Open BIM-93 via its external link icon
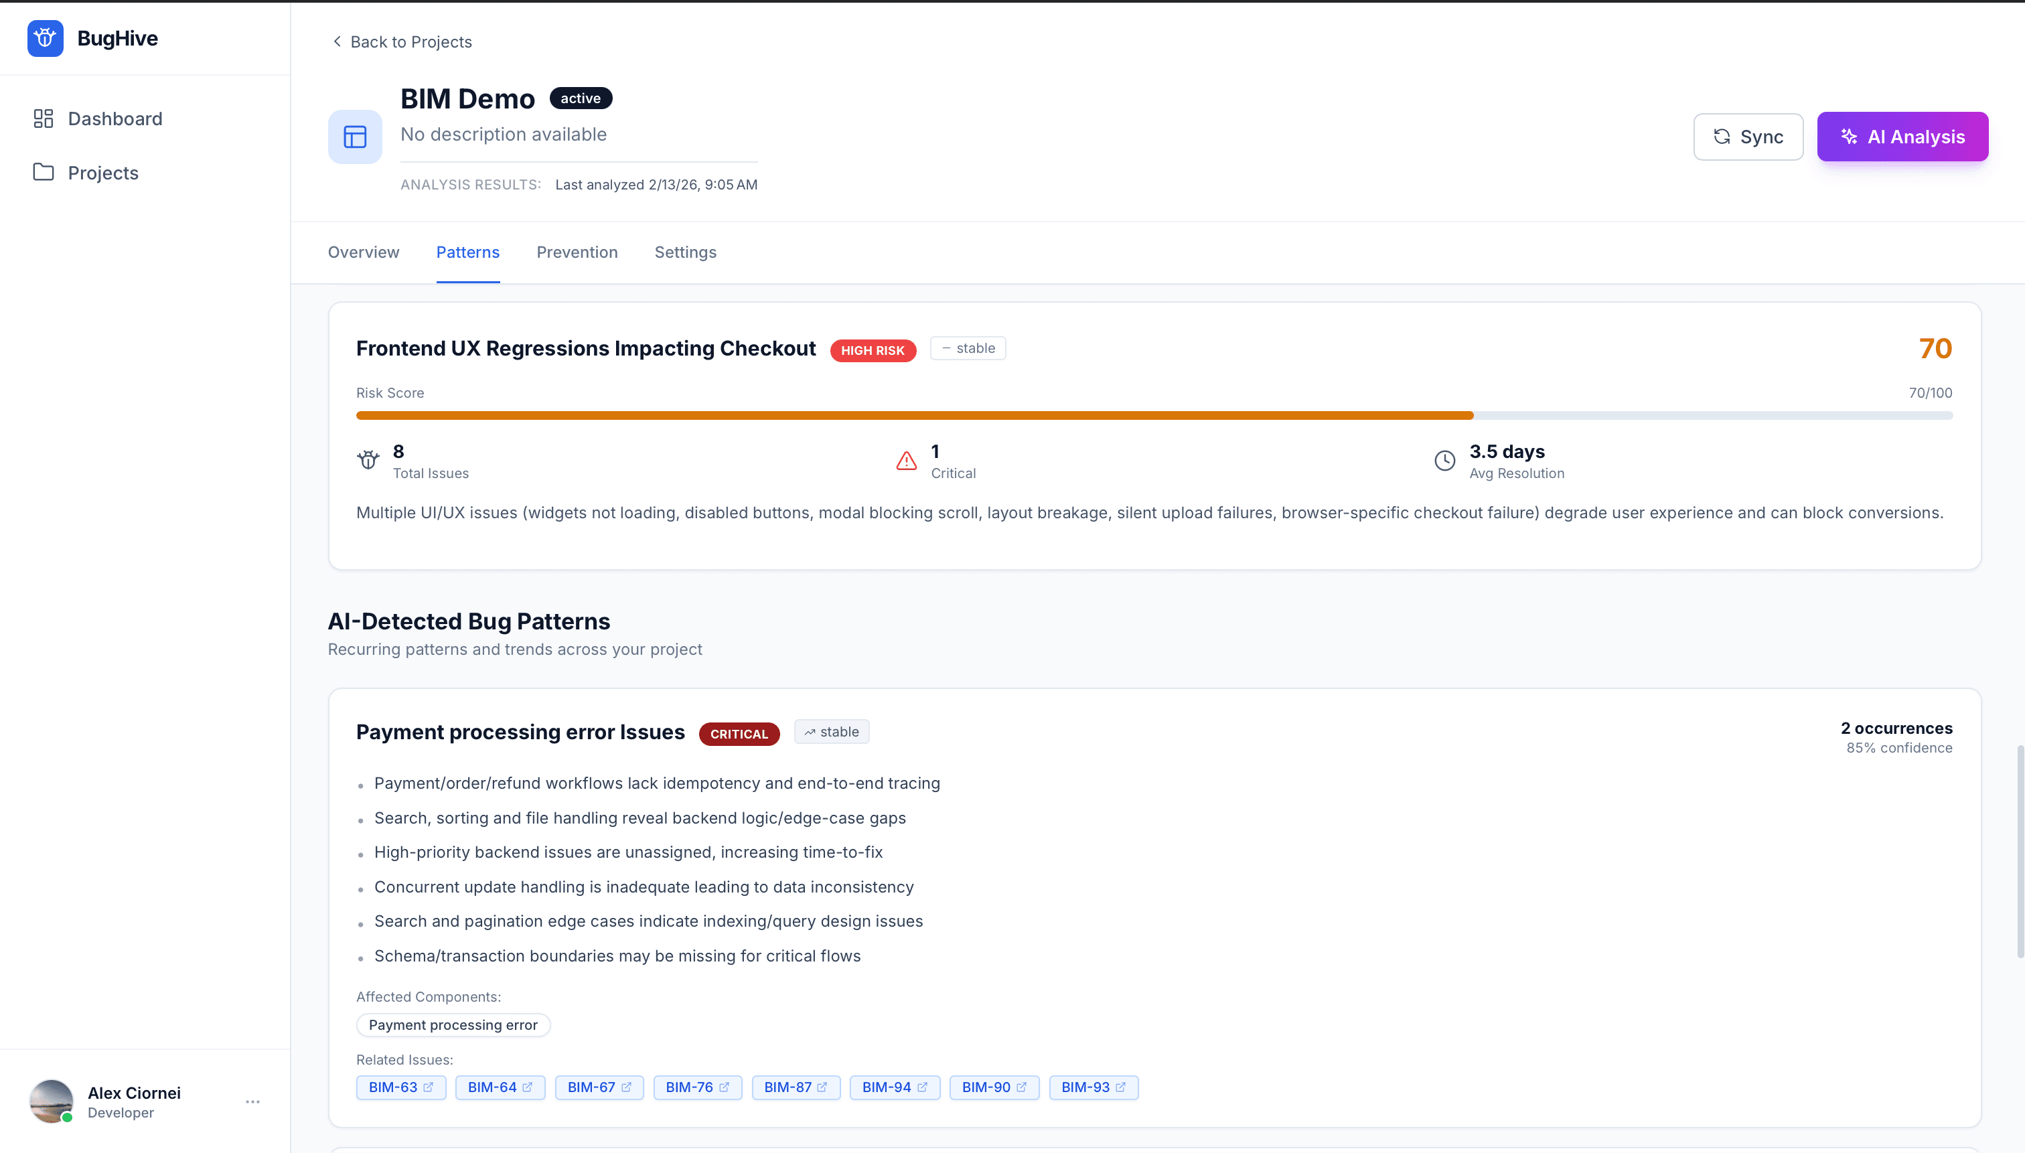The image size is (2025, 1153). [1120, 1087]
